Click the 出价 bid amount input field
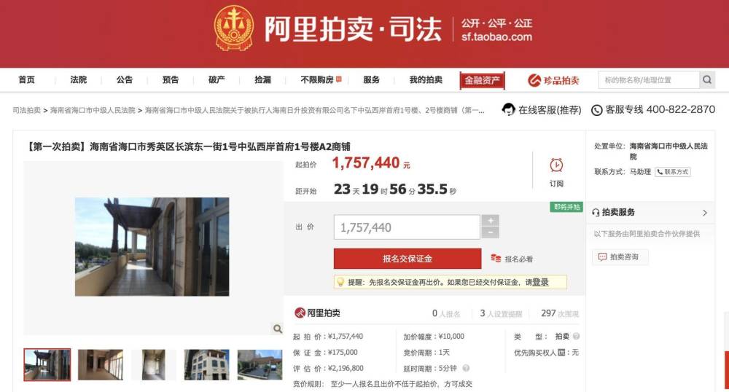The height and width of the screenshot is (392, 729). pyautogui.click(x=407, y=227)
